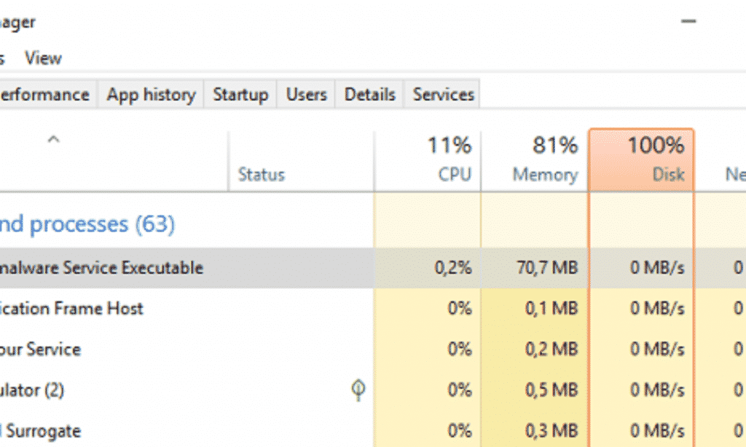The height and width of the screenshot is (447, 746).
Task: Sort by the Status column header
Action: click(301, 161)
